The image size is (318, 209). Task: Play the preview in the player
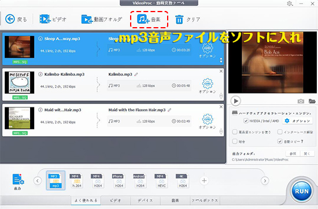(236, 100)
